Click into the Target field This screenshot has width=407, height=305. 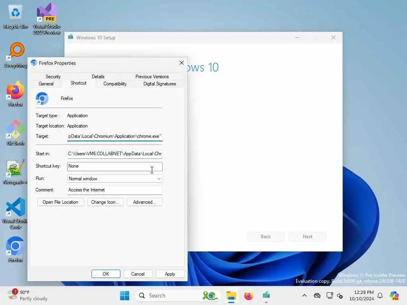pos(115,136)
